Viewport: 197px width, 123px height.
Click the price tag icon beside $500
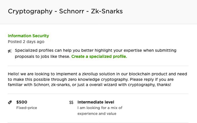tap(10, 102)
